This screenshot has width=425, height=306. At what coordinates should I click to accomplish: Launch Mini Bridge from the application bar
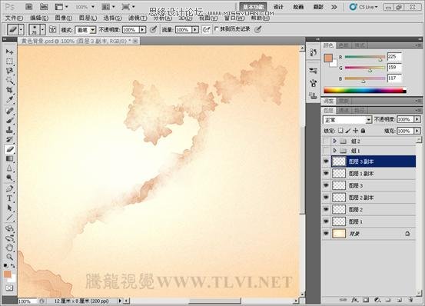(44, 7)
